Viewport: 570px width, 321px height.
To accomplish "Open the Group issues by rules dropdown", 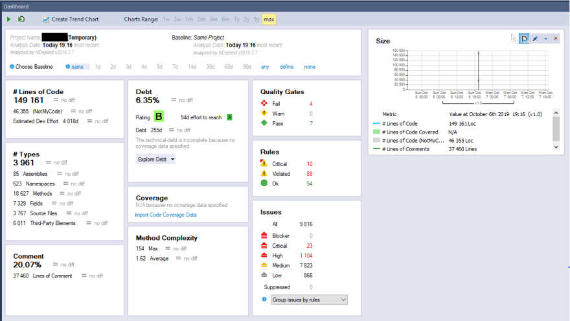I will coord(309,300).
